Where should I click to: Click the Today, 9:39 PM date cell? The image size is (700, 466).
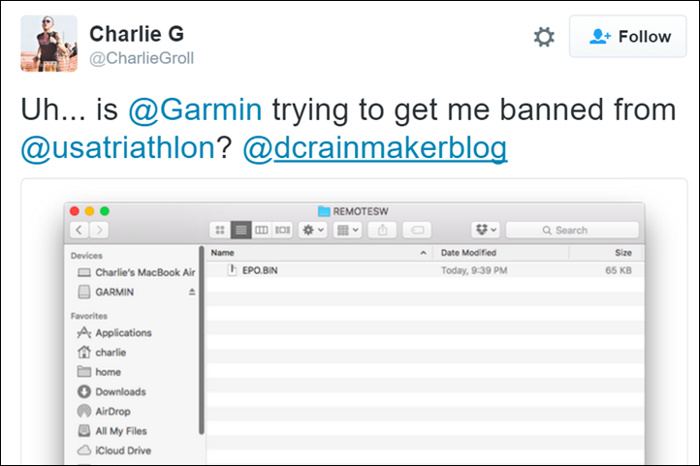tap(474, 270)
